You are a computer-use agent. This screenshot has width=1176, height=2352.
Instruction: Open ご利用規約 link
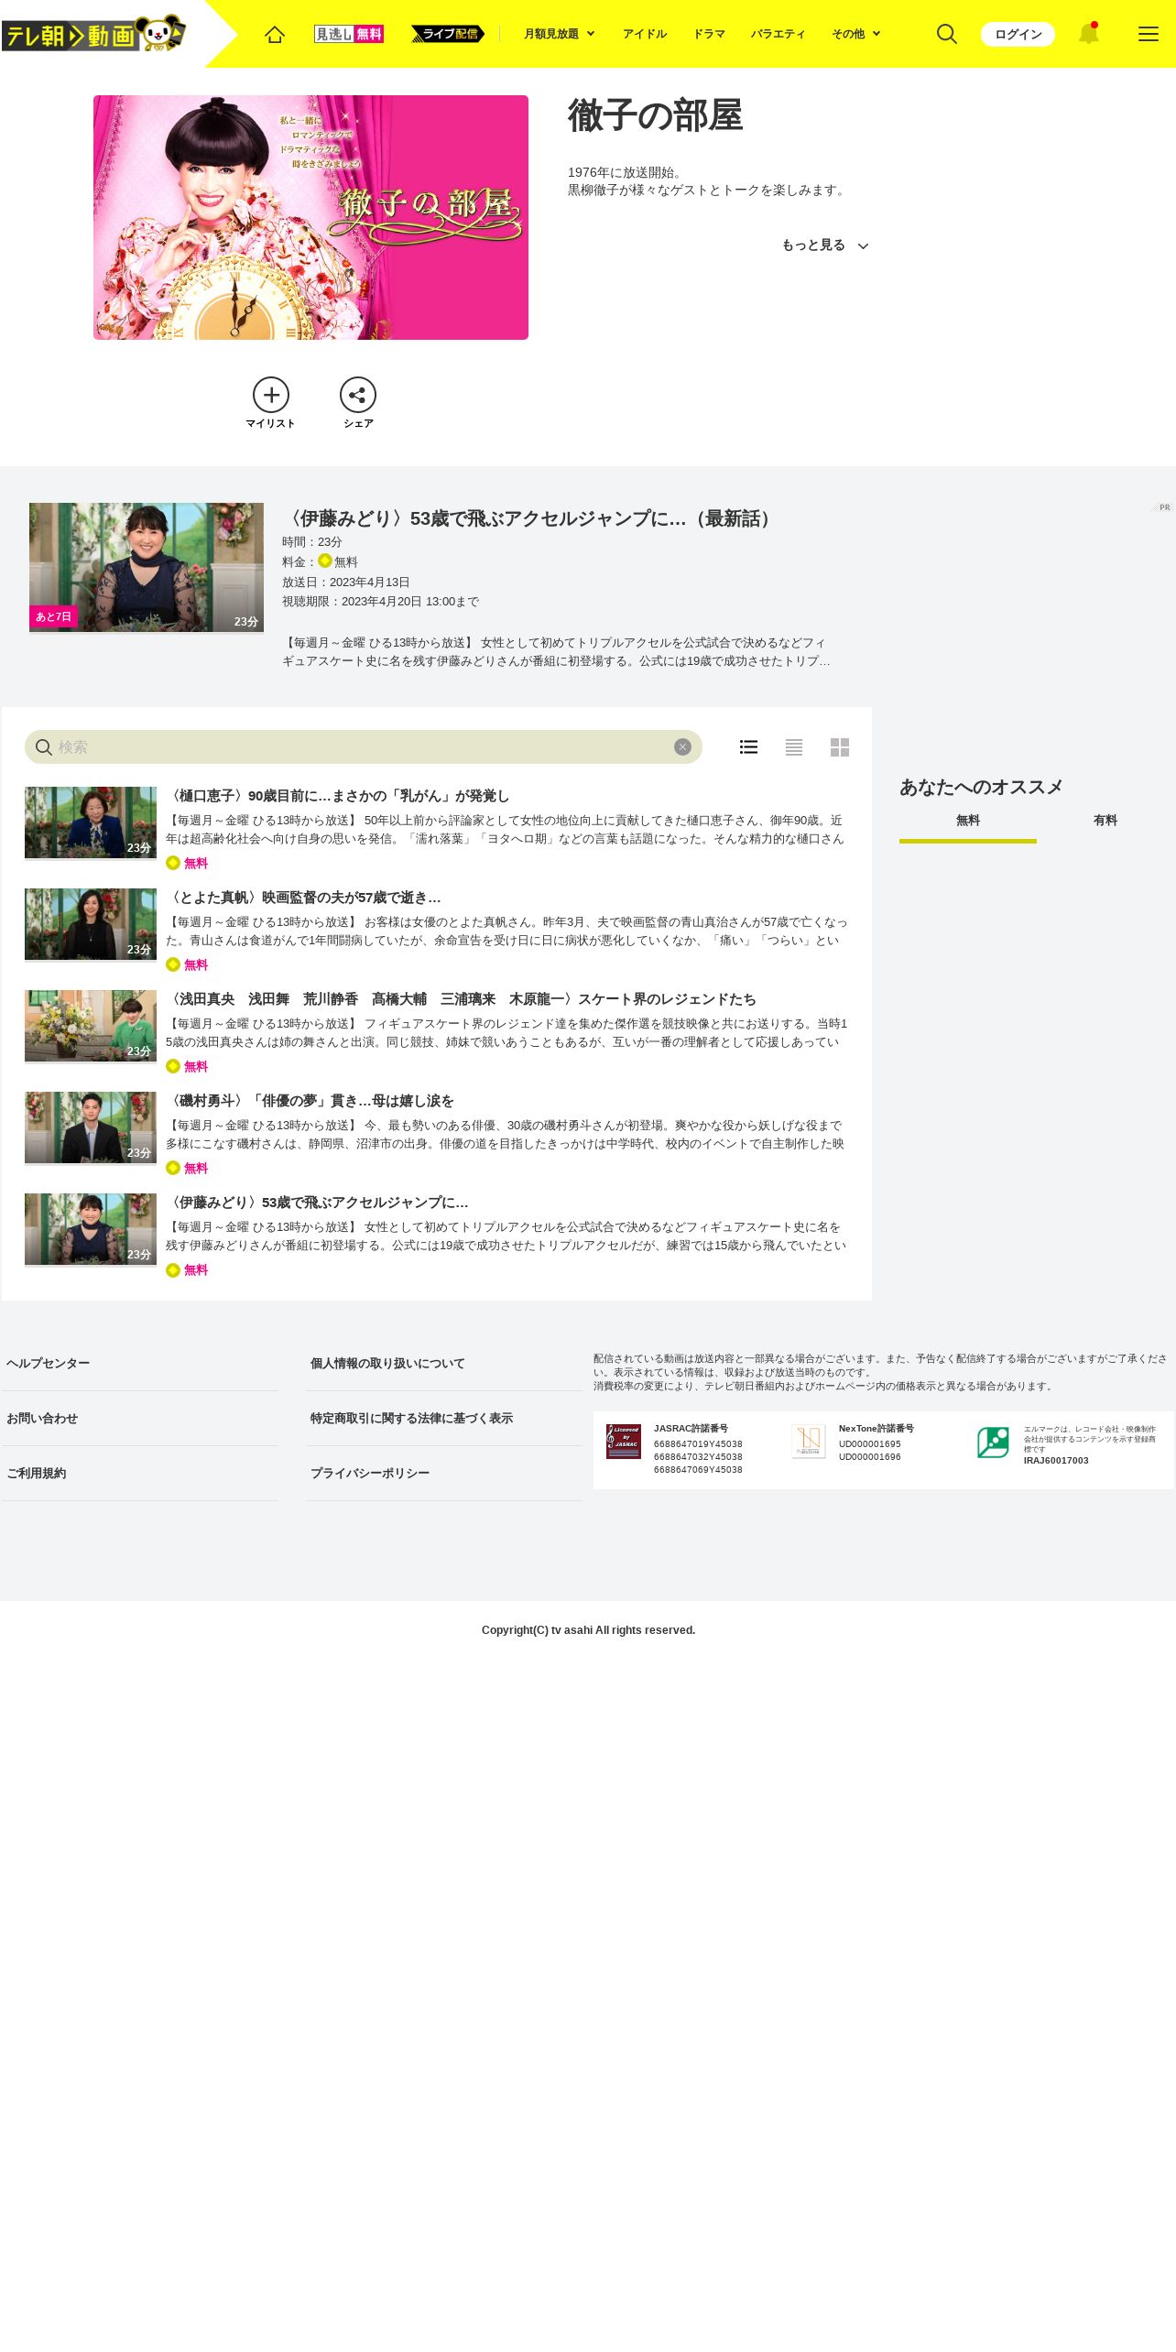coord(37,1474)
